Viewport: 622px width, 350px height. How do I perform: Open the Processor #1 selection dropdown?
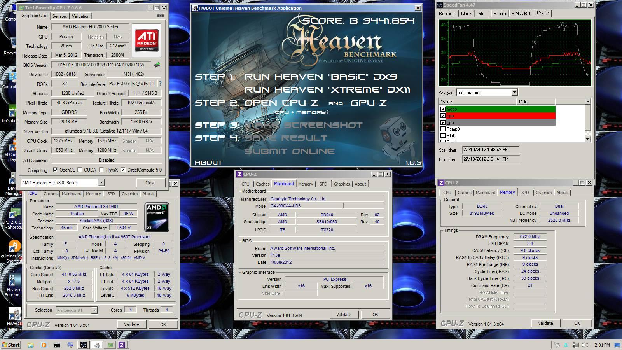(x=94, y=310)
